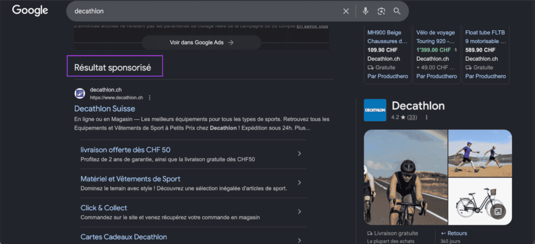Open three-dot menu beside Decathlon rating
The width and height of the screenshot is (535, 244).
pos(426,118)
